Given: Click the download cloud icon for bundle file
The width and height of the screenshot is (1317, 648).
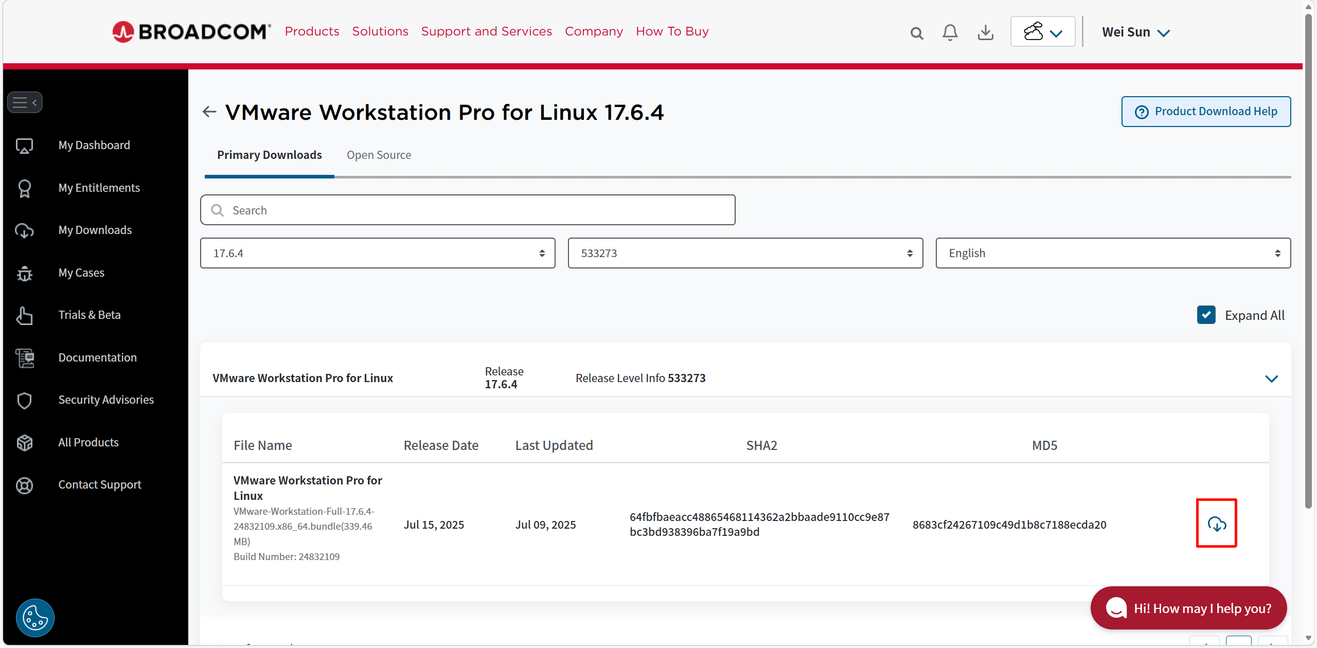Looking at the screenshot, I should click(1216, 524).
